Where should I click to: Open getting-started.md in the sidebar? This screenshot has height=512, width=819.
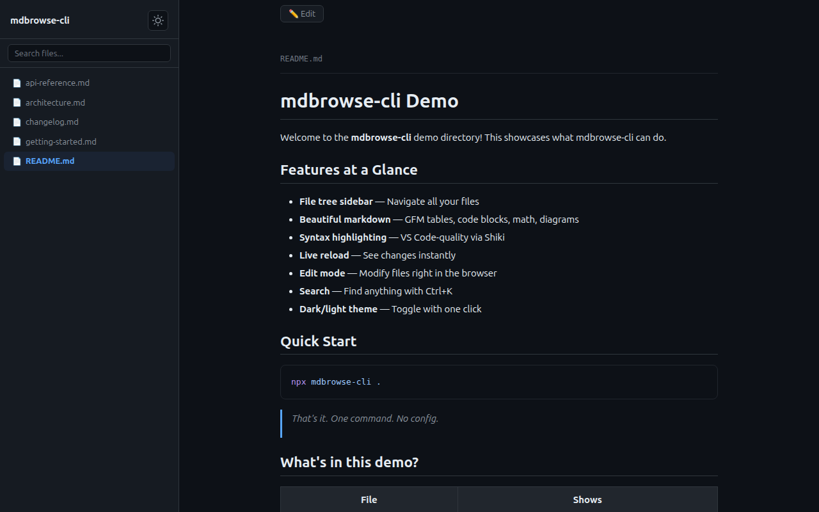click(89, 141)
